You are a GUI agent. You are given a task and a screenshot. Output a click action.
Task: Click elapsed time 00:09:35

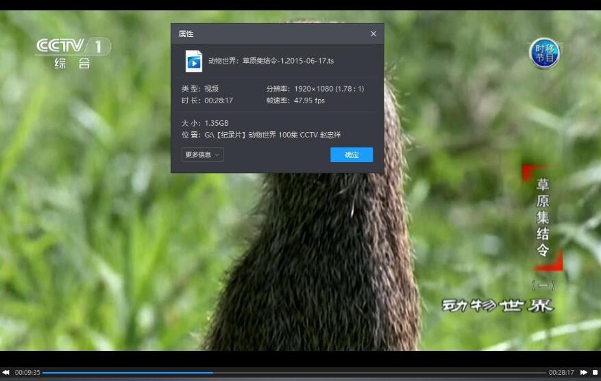[x=27, y=372]
